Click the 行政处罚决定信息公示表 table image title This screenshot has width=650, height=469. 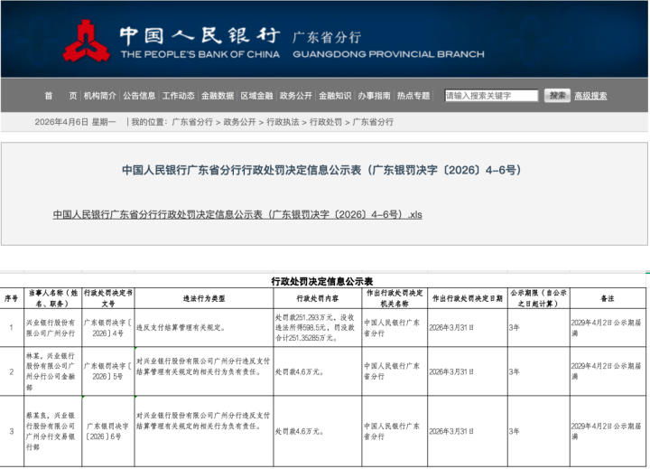pyautogui.click(x=322, y=281)
